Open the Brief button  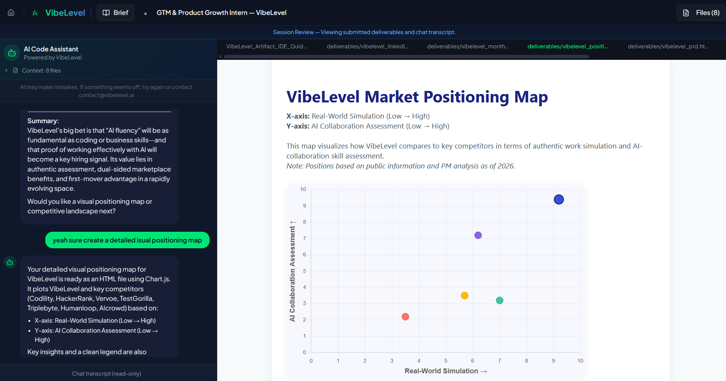coord(115,13)
